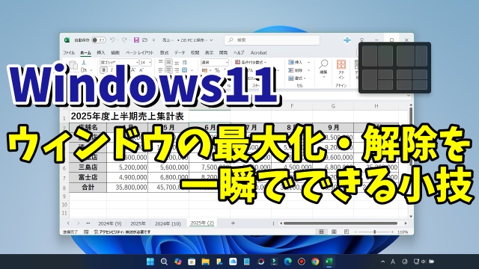
Task: Toggle center horizontal alignment
Action: pyautogui.click(x=168, y=70)
